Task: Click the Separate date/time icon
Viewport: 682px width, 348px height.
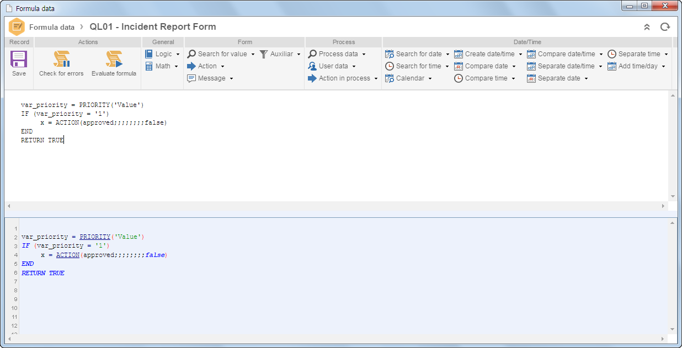Action: coord(531,66)
